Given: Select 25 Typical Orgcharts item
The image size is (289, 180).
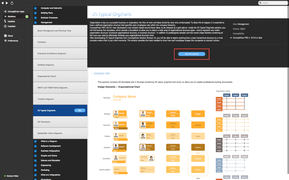Looking at the screenshot, I should (60, 110).
